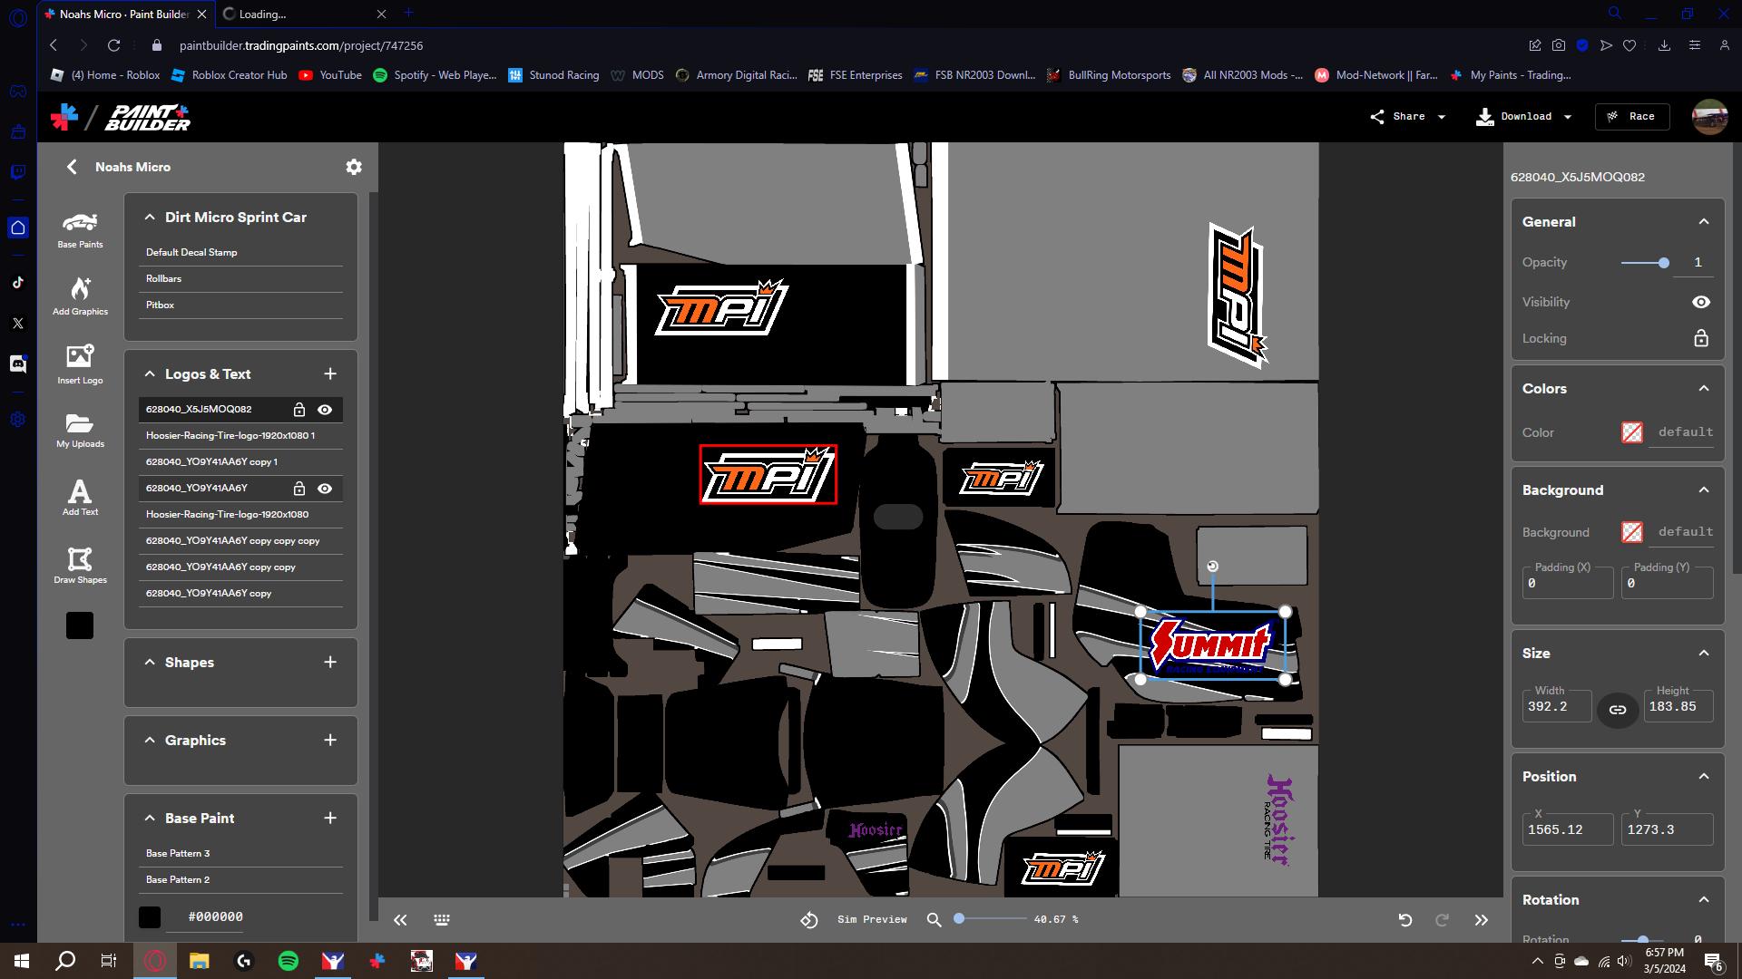Screen dimensions: 1742x979
Task: Open the Draw Shapes tool
Action: click(80, 564)
